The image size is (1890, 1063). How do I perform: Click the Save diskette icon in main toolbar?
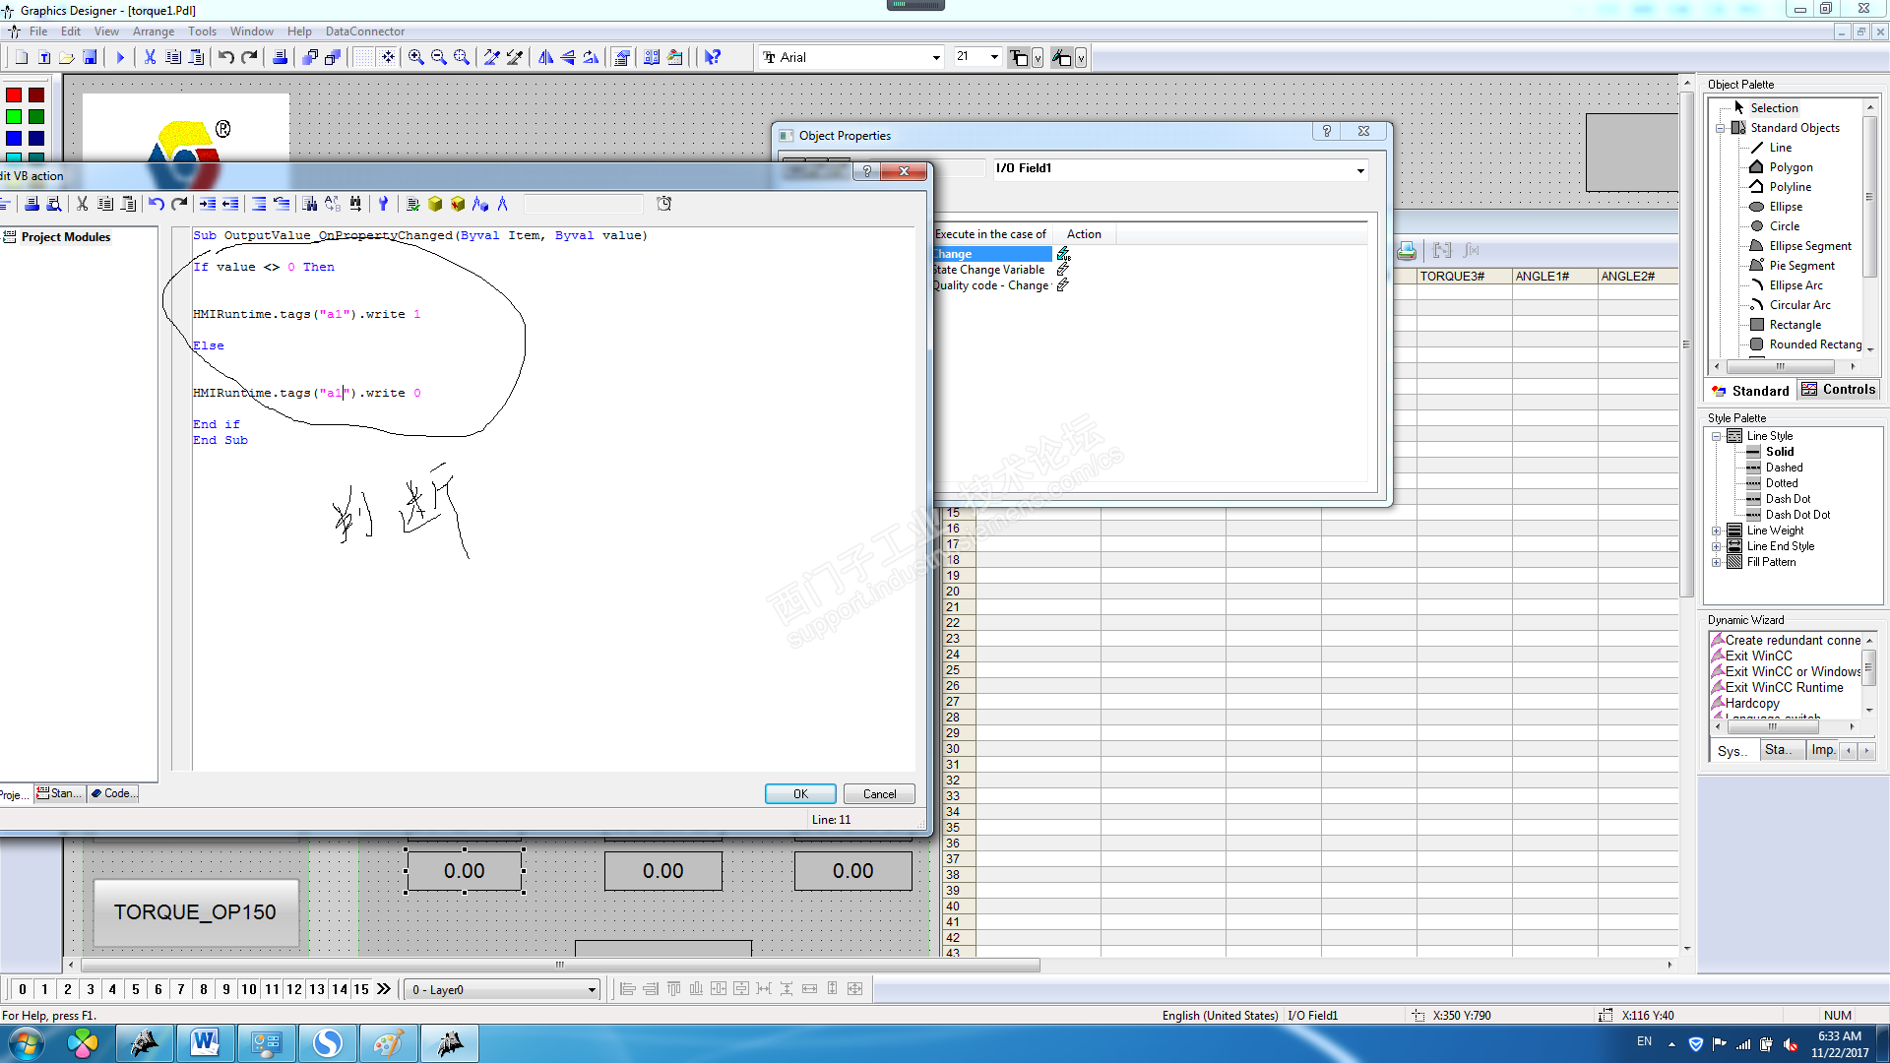click(90, 58)
